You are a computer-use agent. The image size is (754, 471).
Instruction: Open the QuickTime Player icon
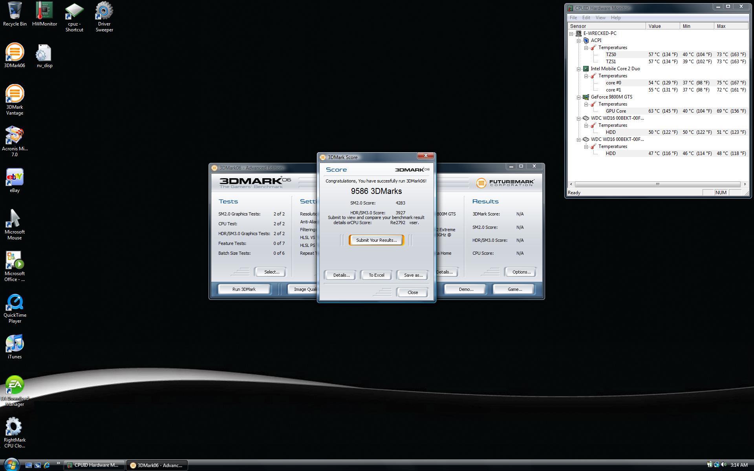pyautogui.click(x=15, y=309)
